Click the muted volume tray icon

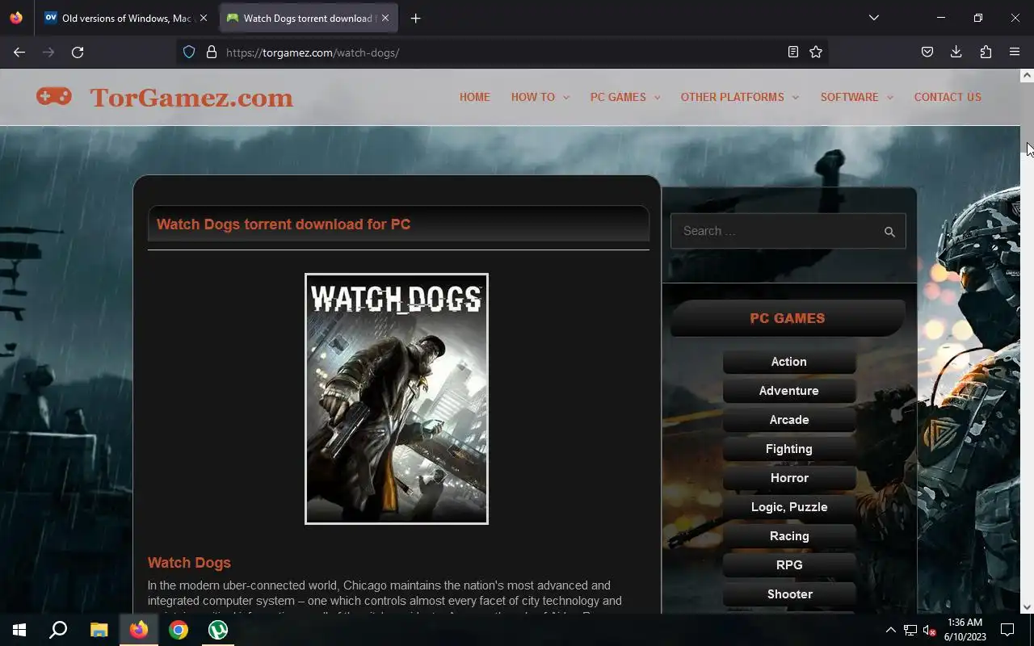point(929,630)
